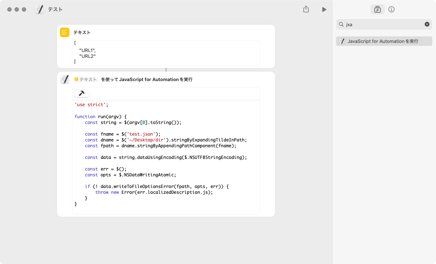
Task: Click into the action search field
Action: [383, 24]
